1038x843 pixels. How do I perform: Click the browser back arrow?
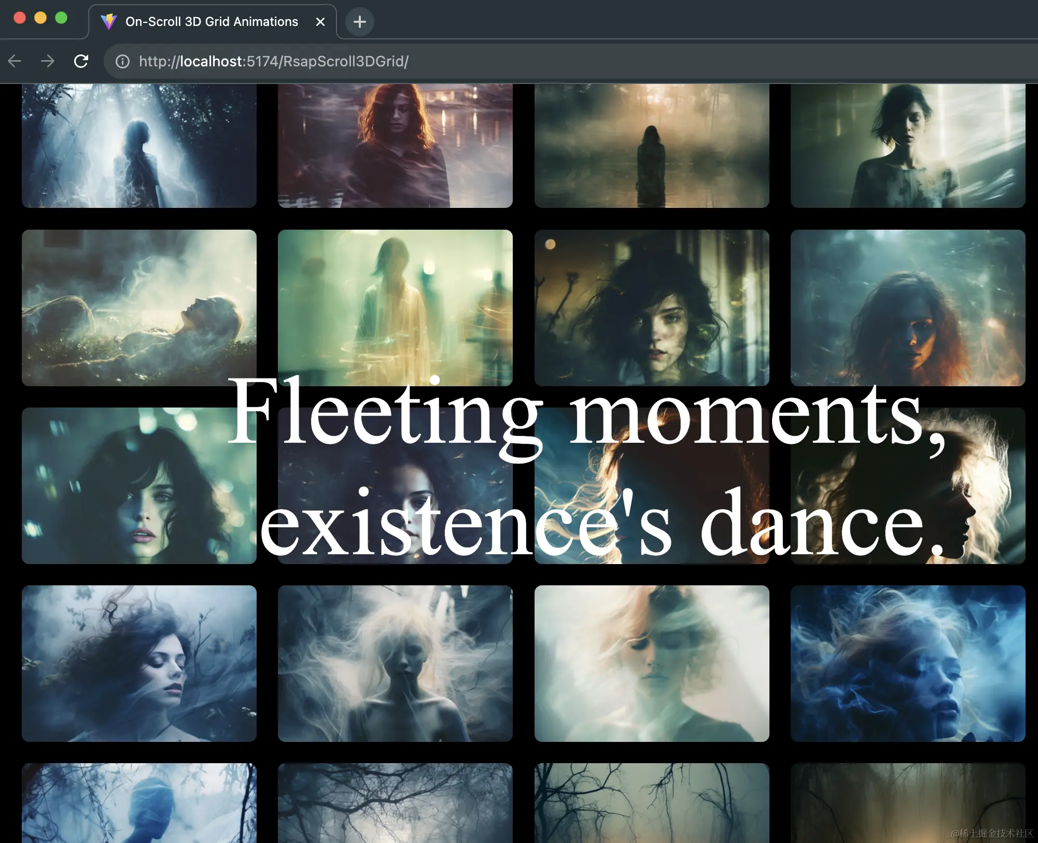point(15,61)
